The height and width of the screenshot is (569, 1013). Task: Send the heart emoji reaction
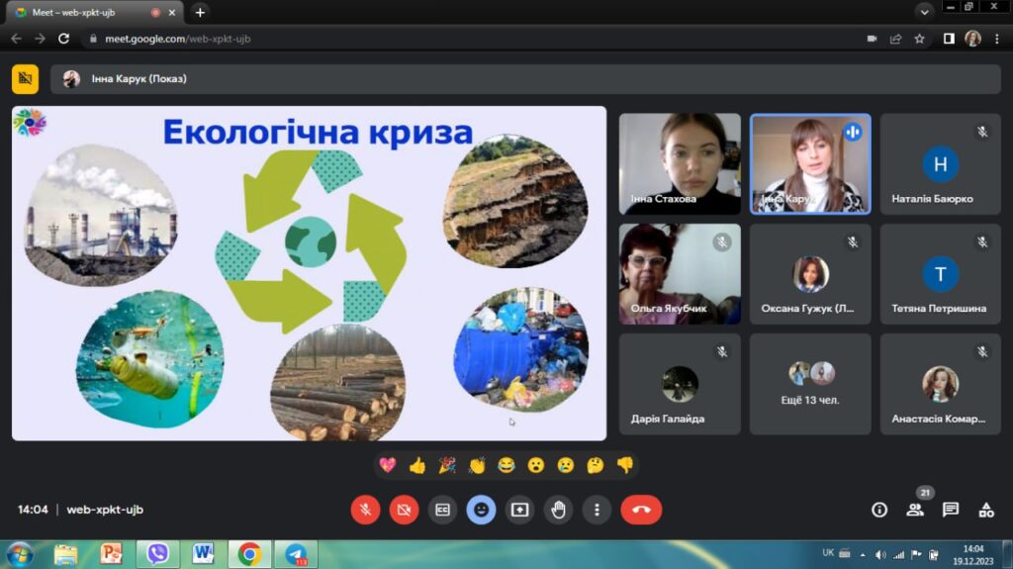click(x=387, y=465)
